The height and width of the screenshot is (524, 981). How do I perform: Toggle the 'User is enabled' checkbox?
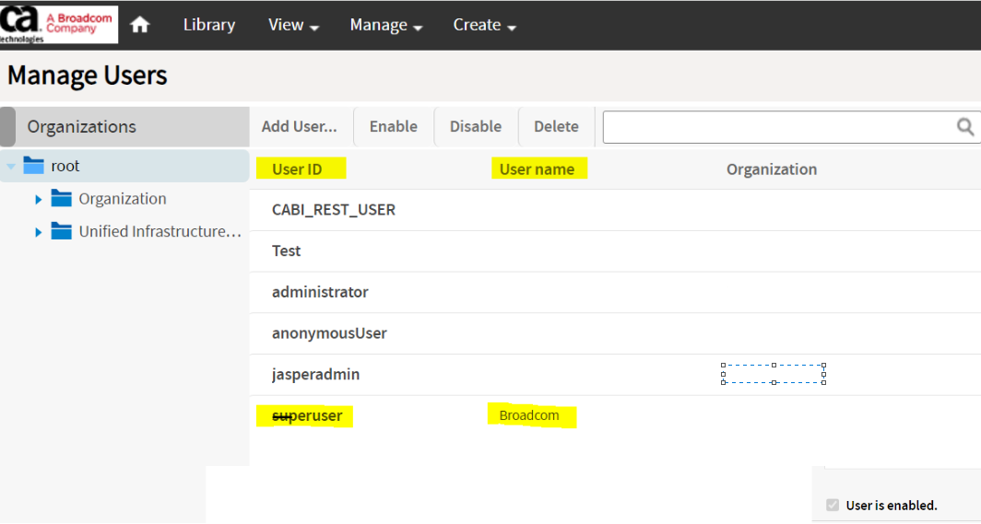pyautogui.click(x=833, y=505)
